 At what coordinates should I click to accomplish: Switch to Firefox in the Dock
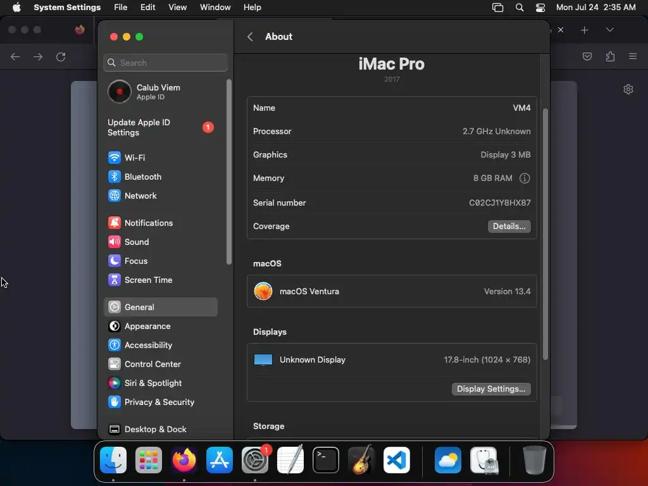(x=184, y=460)
